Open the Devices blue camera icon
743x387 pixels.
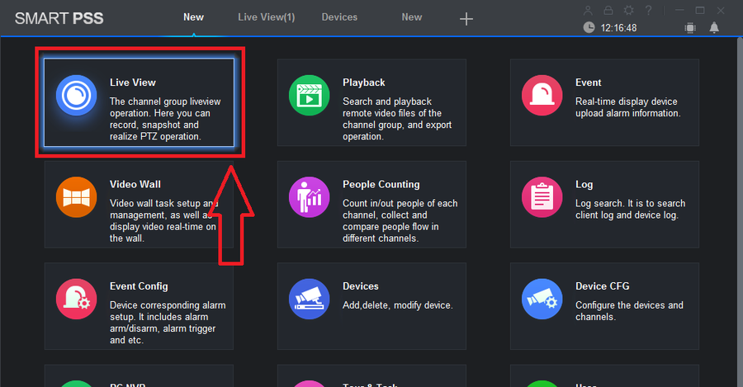(x=309, y=299)
